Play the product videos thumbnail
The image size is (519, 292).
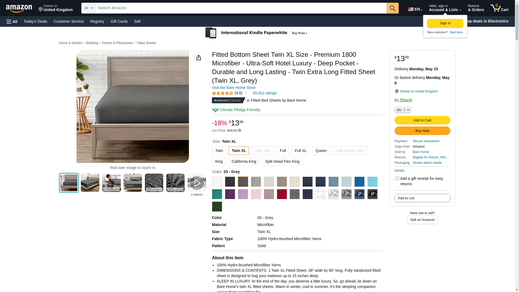(197, 183)
